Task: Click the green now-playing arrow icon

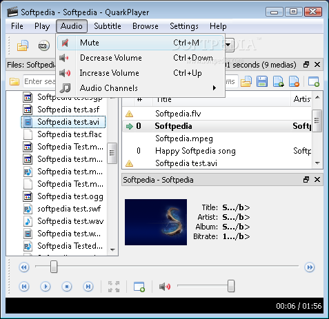Action: (x=130, y=126)
